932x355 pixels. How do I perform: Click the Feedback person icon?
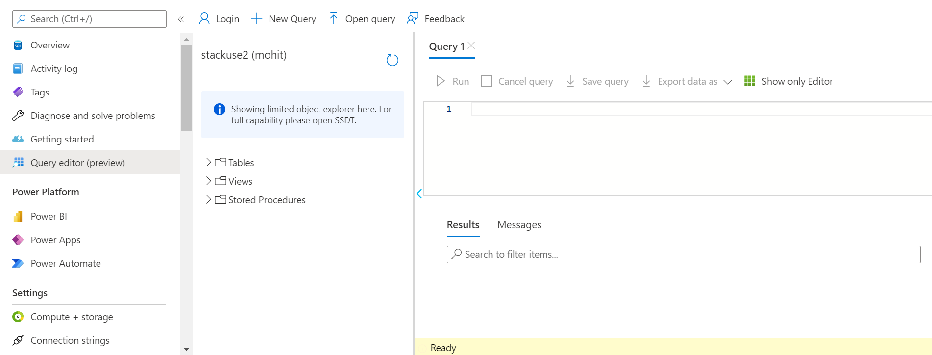coord(413,19)
